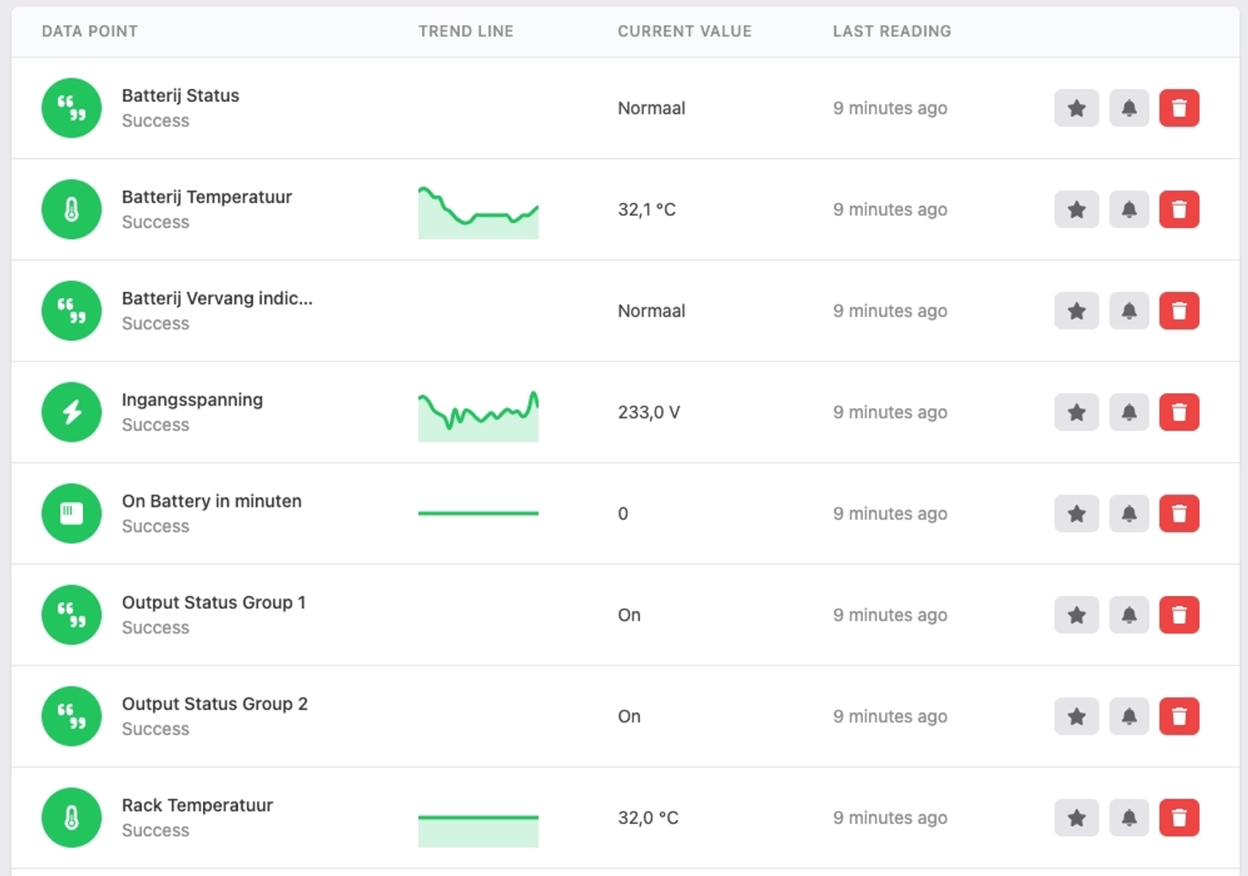
Task: Favorite the Batterij Temperatuur data point
Action: [x=1076, y=210]
